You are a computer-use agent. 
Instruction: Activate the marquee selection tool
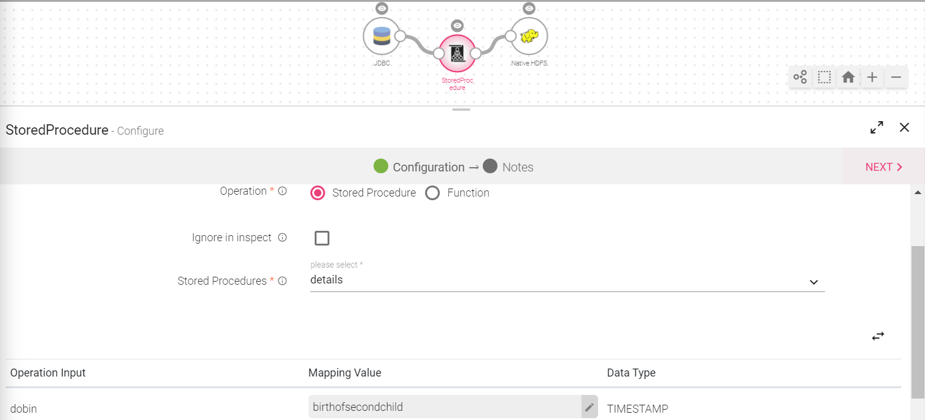click(824, 77)
